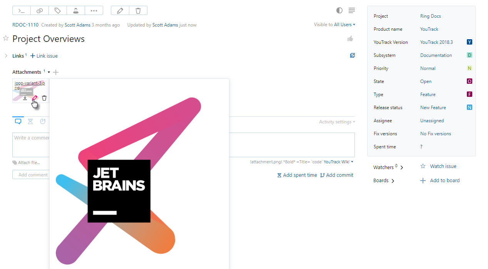
Task: Click the assignee person toolbar icon
Action: pyautogui.click(x=76, y=10)
